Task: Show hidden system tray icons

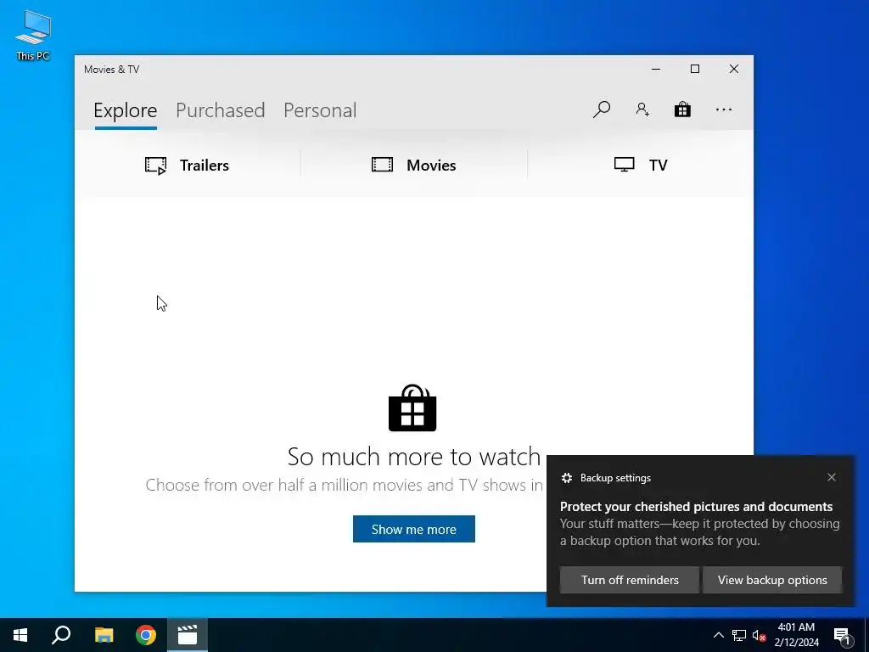Action: pyautogui.click(x=718, y=635)
